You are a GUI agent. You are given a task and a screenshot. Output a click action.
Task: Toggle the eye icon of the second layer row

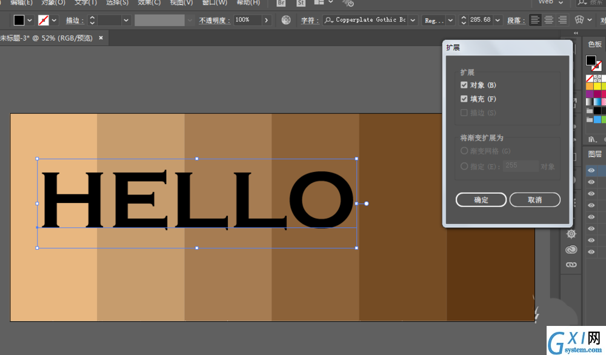591,182
